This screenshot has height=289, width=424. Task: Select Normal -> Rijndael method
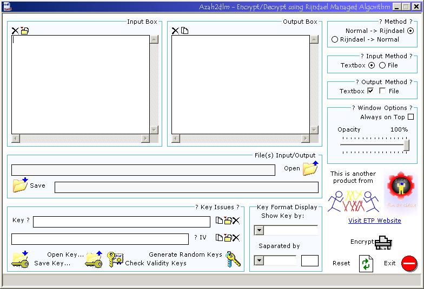(410, 31)
